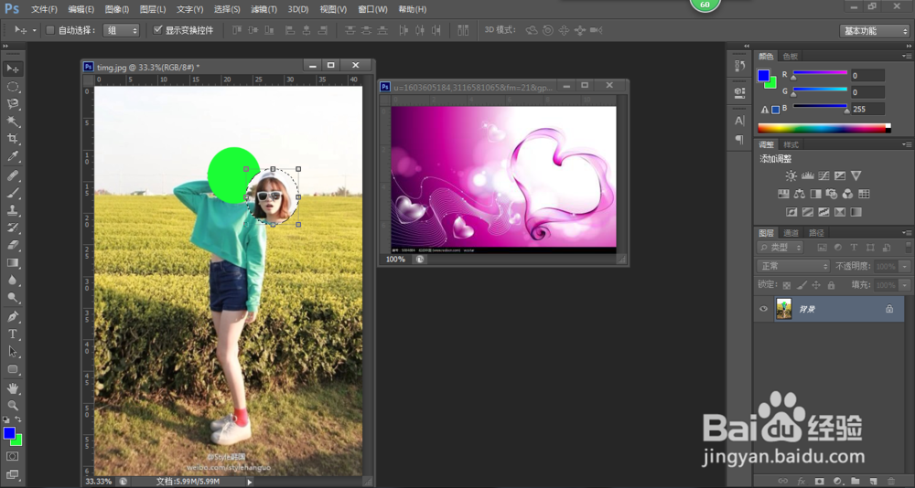Viewport: 915px width, 488px height.
Task: Add a Photo Filter adjustment
Action: coord(832,194)
